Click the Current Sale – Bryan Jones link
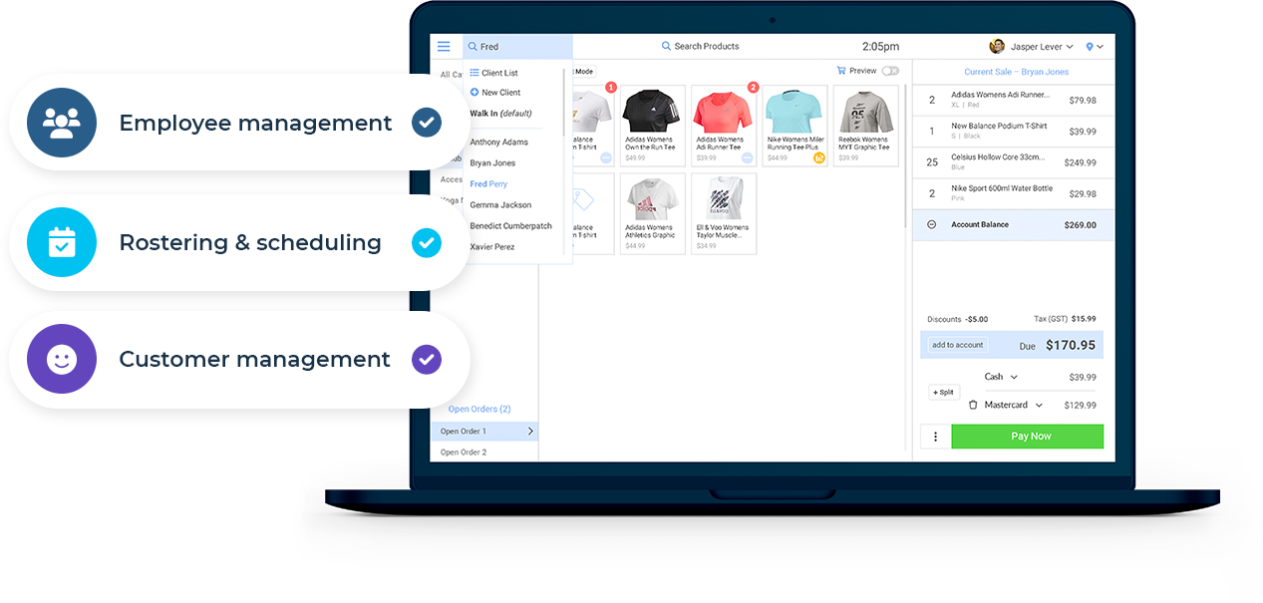The image size is (1263, 603). click(1016, 72)
